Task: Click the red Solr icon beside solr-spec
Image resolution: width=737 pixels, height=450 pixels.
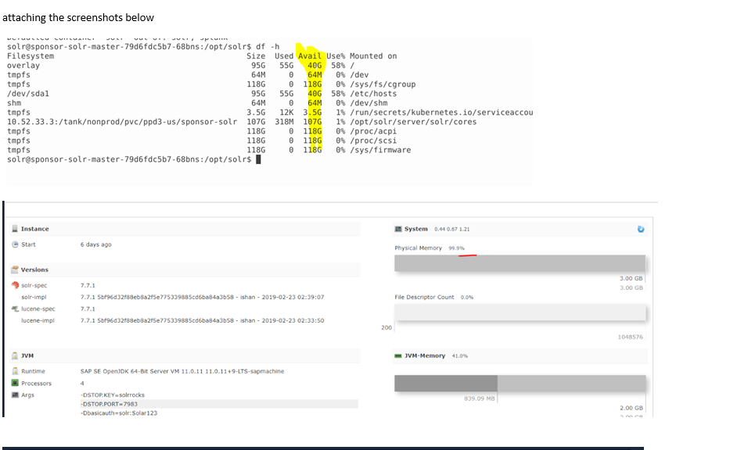Action: pos(15,285)
